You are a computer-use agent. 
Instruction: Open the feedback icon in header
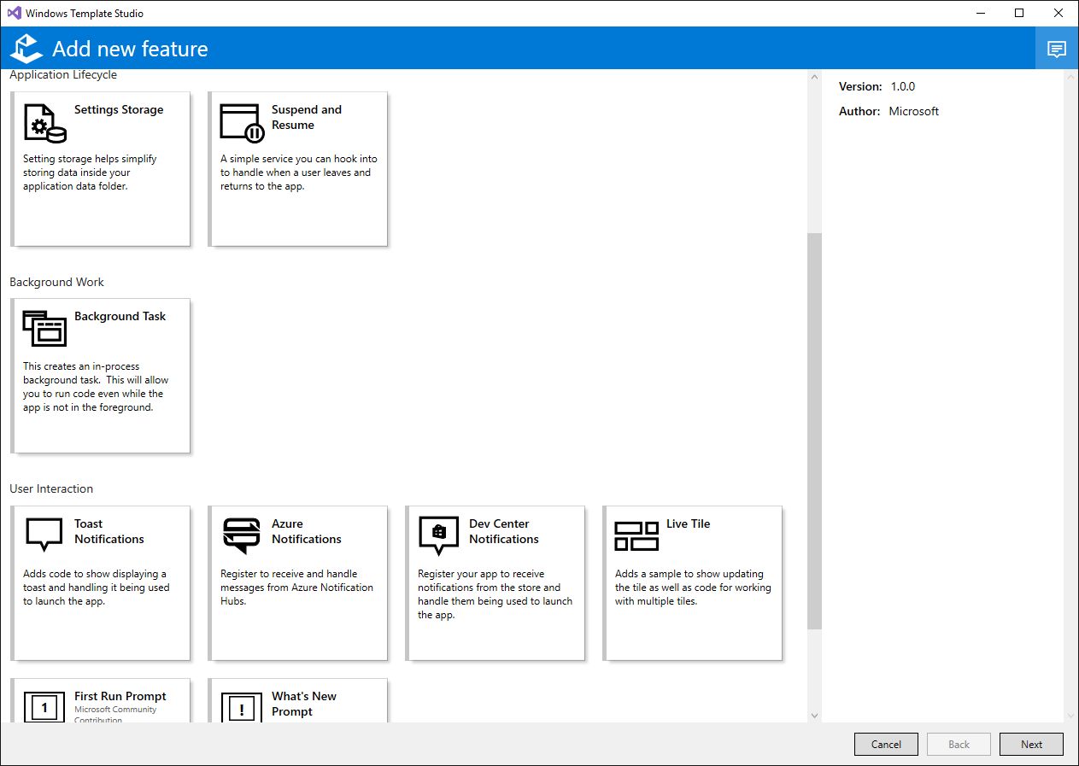click(1057, 49)
